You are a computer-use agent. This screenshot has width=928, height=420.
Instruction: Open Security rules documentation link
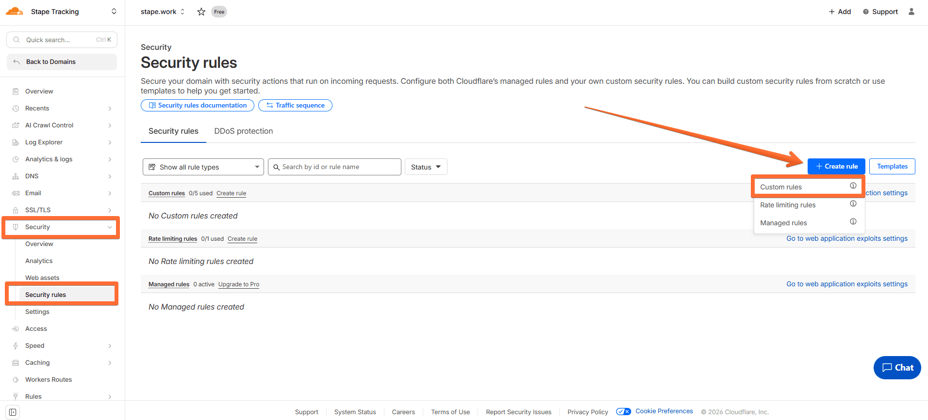[198, 106]
